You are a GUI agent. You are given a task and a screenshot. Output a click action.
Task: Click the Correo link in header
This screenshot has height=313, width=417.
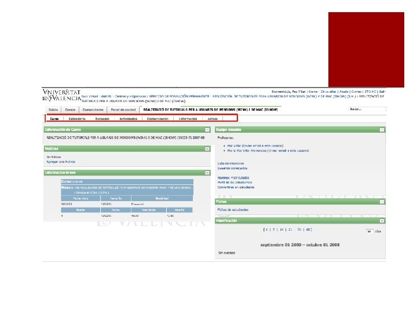tap(356, 92)
